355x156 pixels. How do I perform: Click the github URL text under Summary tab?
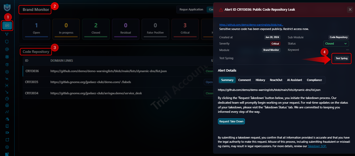[269, 90]
